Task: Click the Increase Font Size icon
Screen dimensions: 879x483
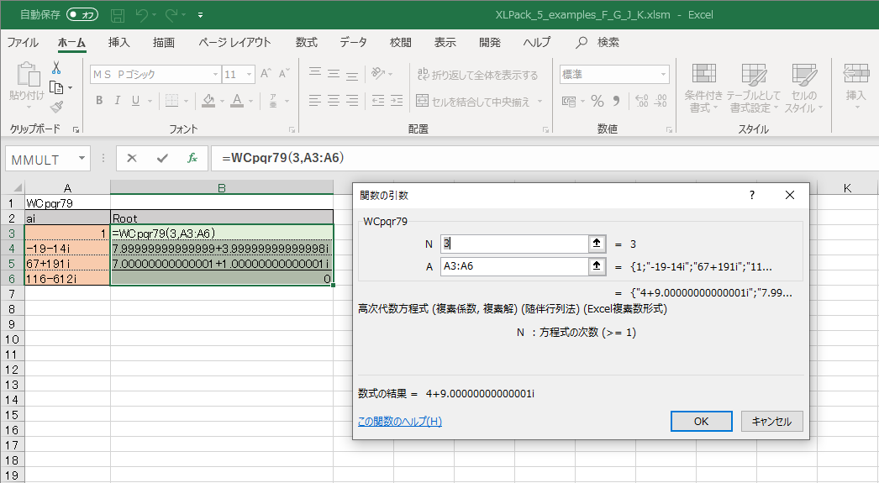Action: pyautogui.click(x=266, y=73)
